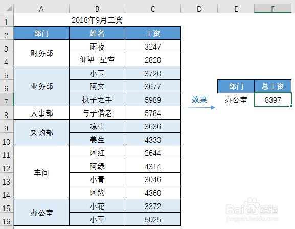The width and height of the screenshot is (295, 229).
Task: Select row 2 header
Action: [7, 33]
